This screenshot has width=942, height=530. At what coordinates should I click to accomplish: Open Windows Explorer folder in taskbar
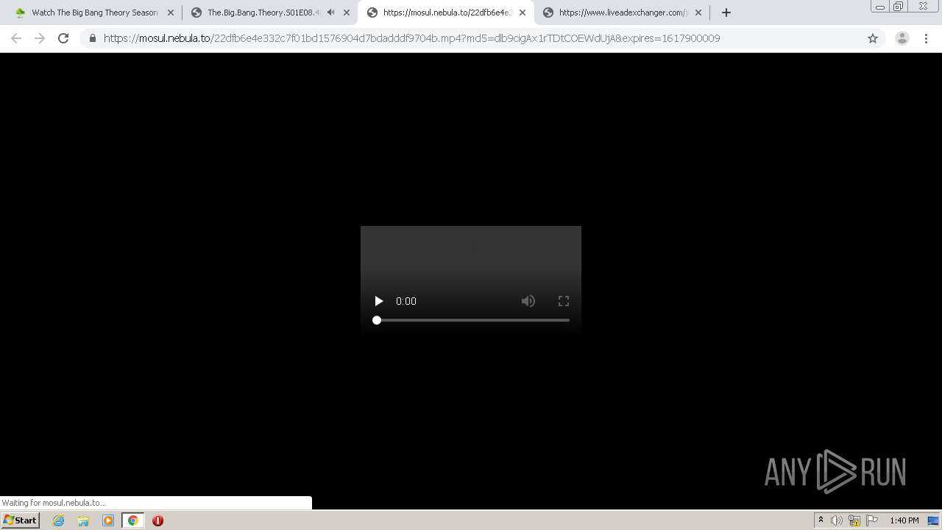tap(83, 520)
